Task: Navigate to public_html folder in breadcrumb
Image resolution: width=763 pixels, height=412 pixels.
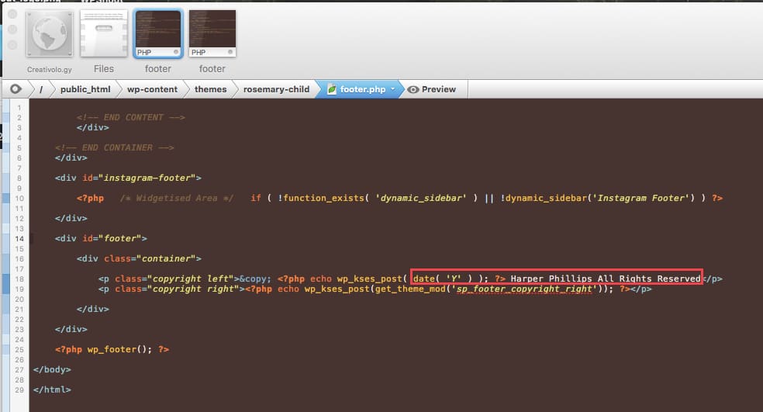Action: coord(85,89)
